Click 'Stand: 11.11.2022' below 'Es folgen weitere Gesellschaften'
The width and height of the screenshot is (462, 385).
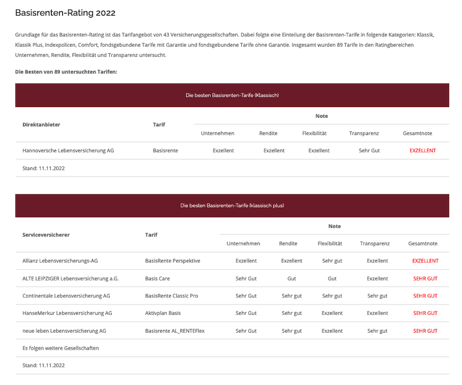pyautogui.click(x=44, y=366)
